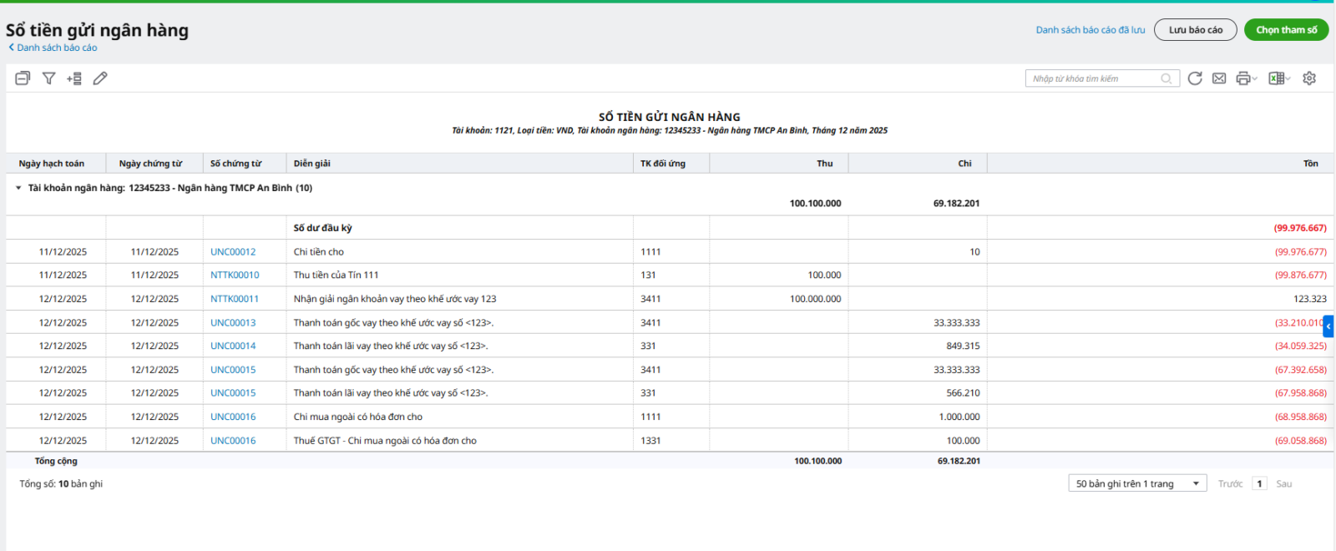
Task: Collapse the Ngân hàng TMCP An Bình group
Action: (x=18, y=188)
